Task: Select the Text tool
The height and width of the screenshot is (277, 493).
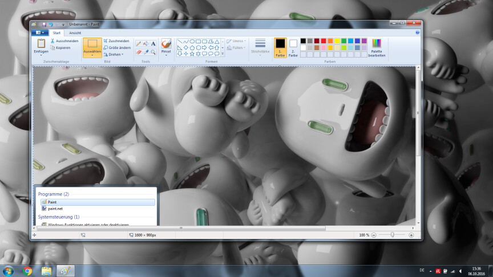Action: 153,44
